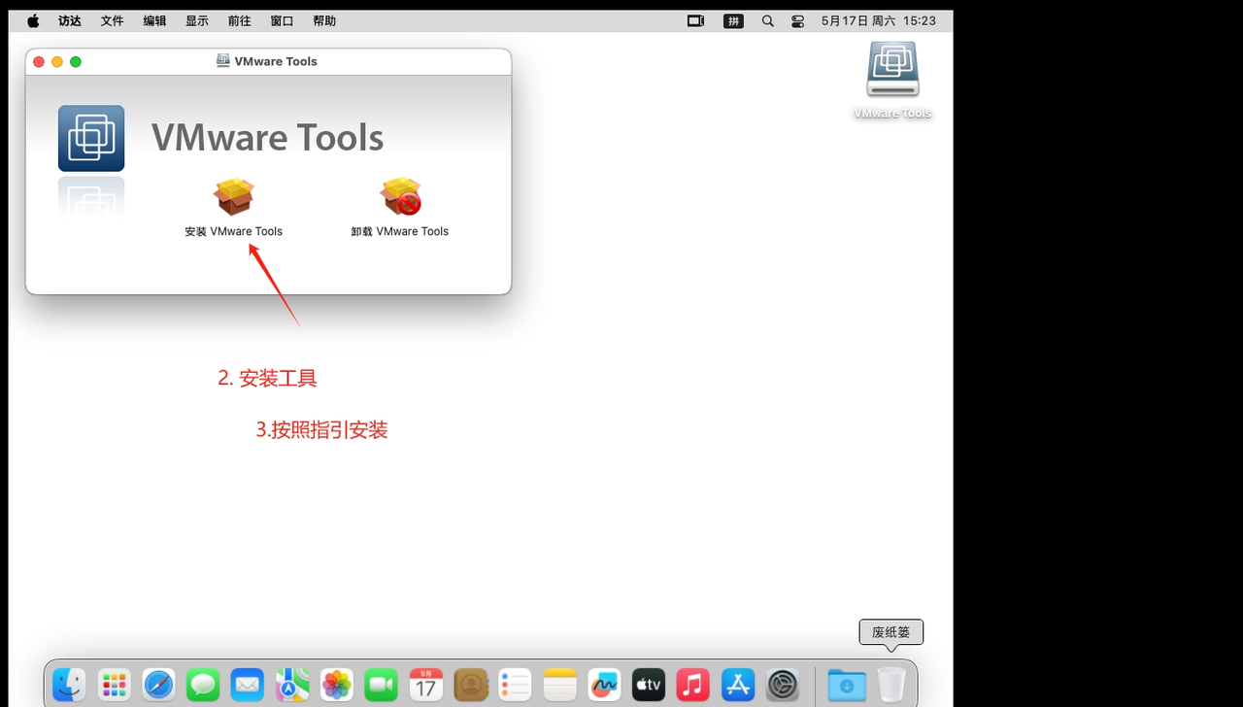1243x707 pixels.
Task: Open the 前往 menu in the menu bar
Action: pyautogui.click(x=239, y=19)
